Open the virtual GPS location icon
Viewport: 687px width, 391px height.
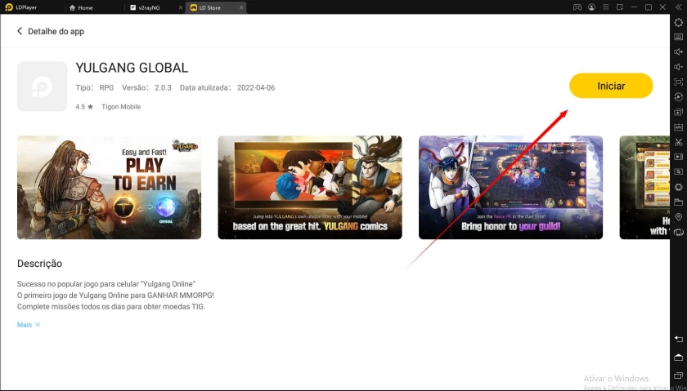pyautogui.click(x=678, y=217)
